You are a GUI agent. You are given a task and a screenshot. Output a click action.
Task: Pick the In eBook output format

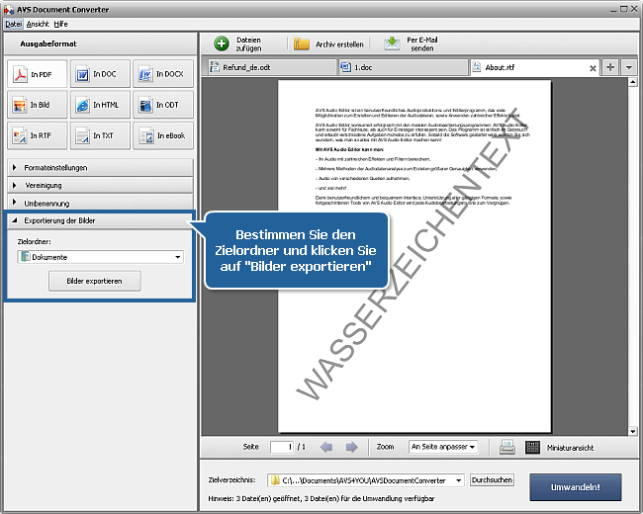pyautogui.click(x=163, y=135)
